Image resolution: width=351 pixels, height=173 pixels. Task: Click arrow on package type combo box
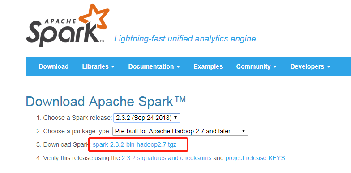[x=244, y=131]
